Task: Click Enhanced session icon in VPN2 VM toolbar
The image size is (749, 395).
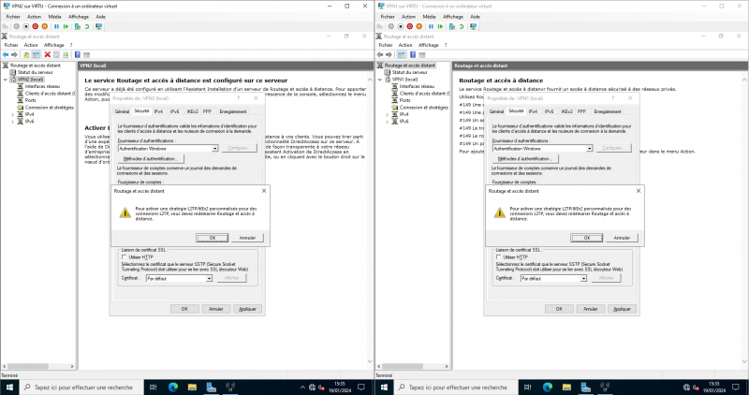Action: [x=99, y=27]
